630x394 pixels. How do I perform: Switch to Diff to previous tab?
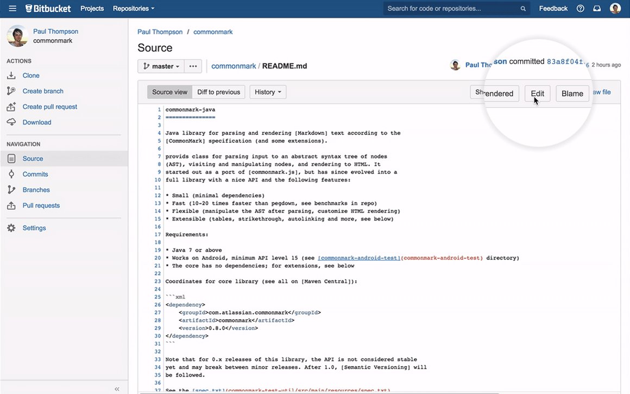(x=218, y=92)
